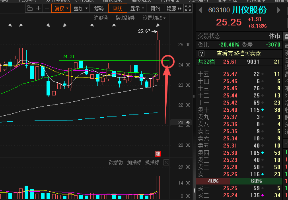
Task: Click the stock code 603100
Action: [219, 10]
